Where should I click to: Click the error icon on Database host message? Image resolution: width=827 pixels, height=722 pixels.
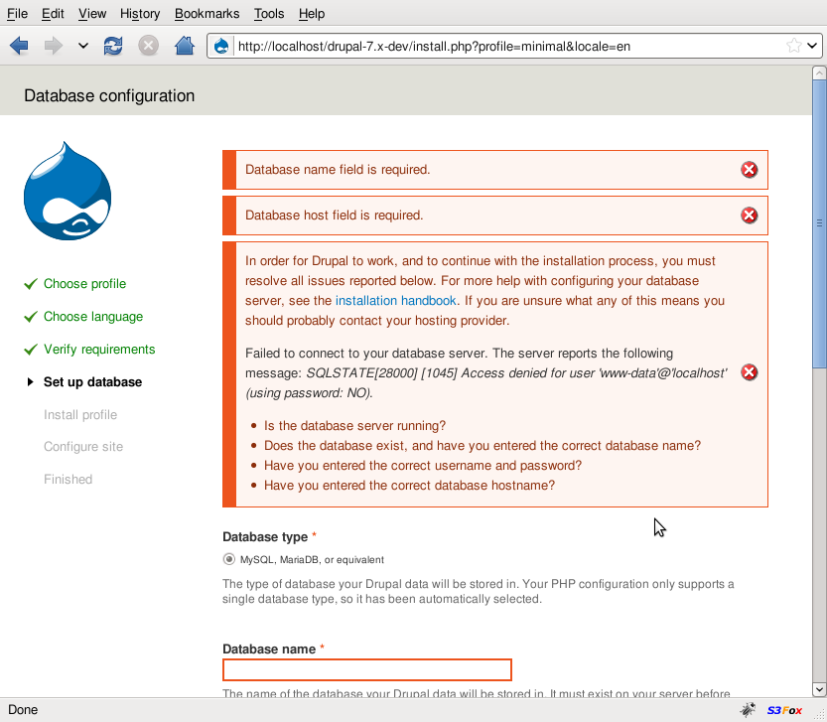pyautogui.click(x=750, y=216)
